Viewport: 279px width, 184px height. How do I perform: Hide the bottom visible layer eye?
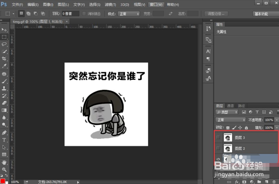coord(218,159)
